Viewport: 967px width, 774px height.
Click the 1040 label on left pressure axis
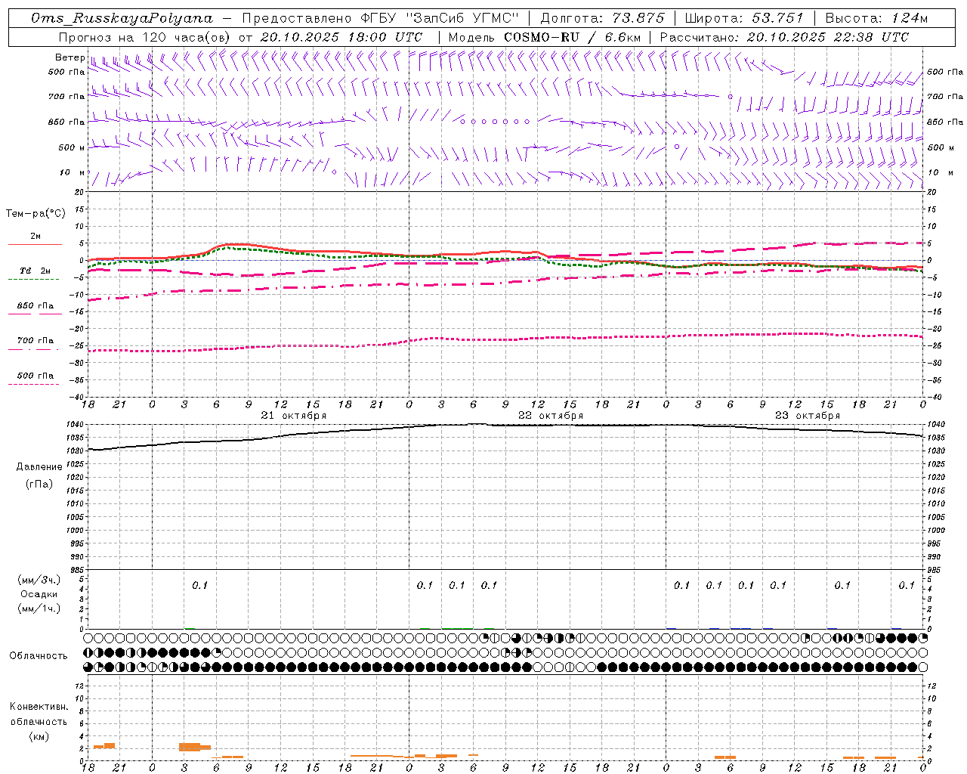tap(76, 425)
